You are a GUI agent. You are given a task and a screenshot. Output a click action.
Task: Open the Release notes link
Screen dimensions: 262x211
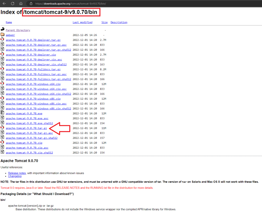pyautogui.click(x=17, y=173)
